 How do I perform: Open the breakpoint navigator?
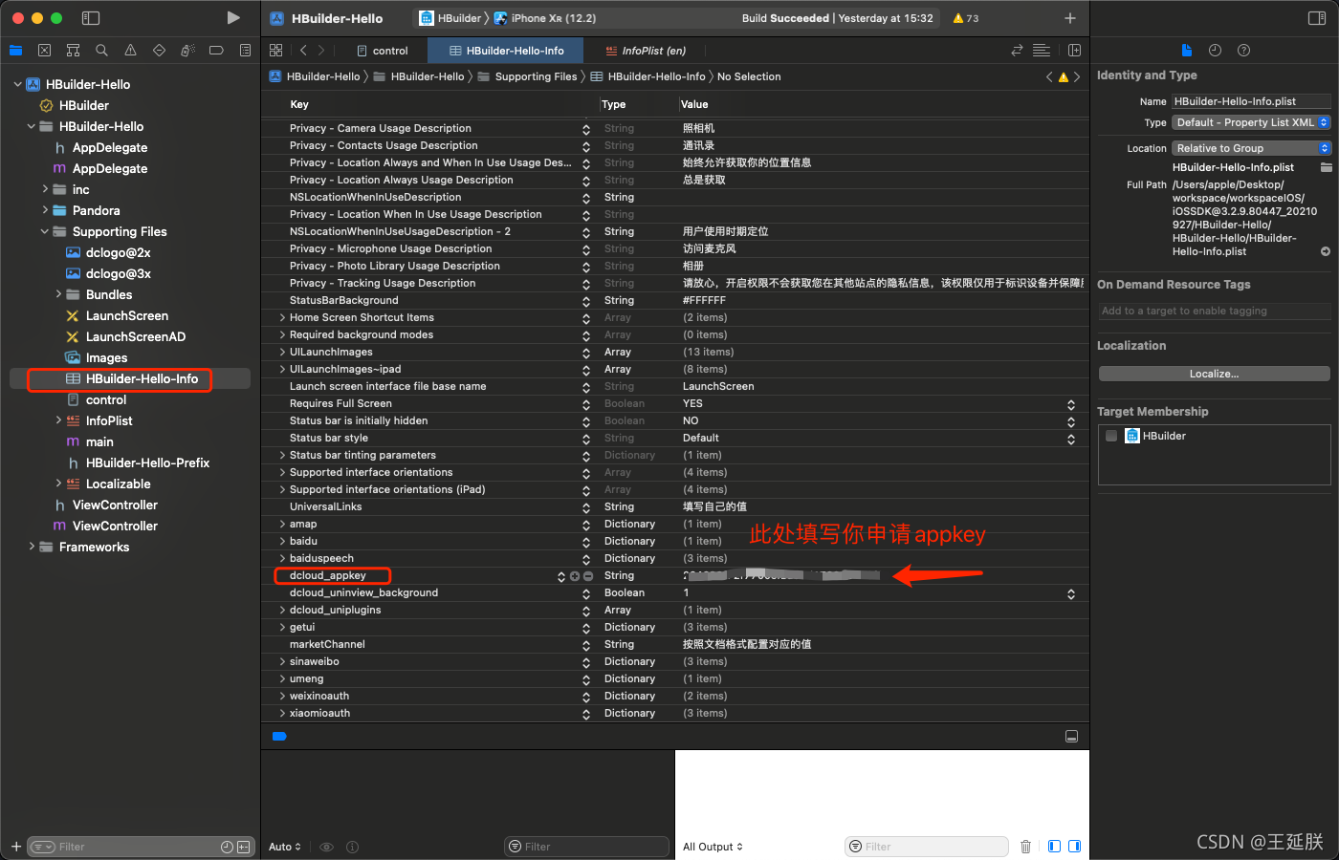point(216,51)
